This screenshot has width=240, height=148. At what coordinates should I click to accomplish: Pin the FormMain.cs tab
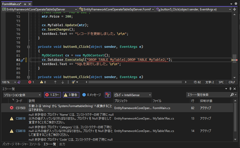(24, 4)
